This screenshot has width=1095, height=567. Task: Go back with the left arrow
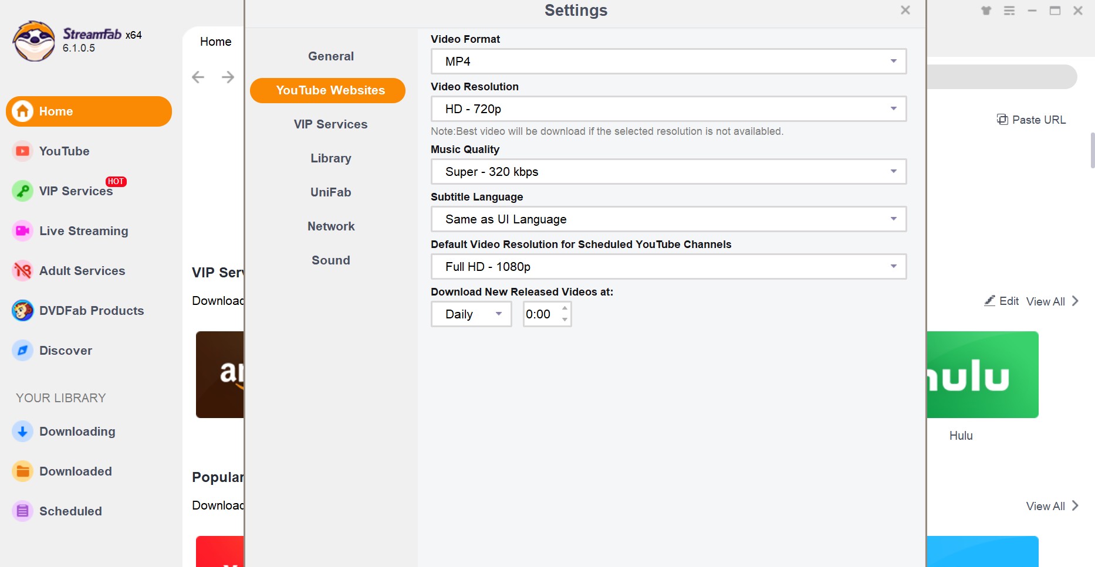click(198, 77)
